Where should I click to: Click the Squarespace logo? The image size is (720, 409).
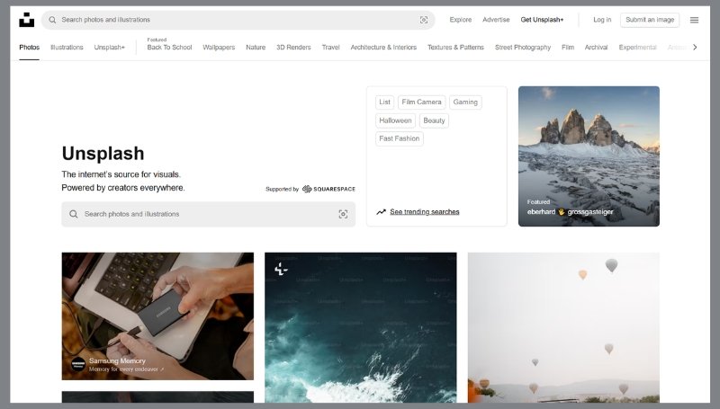pos(328,189)
